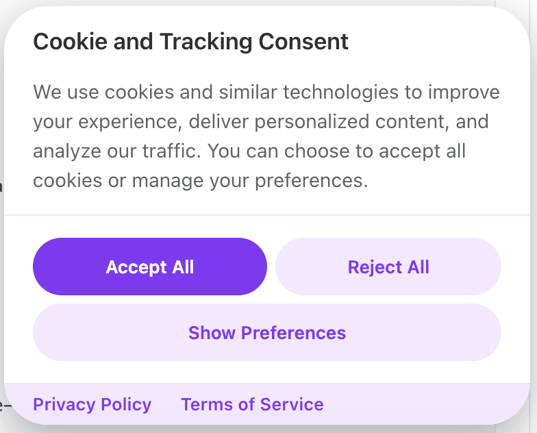537x433 pixels.
Task: Click the Accept All button
Action: pos(149,267)
